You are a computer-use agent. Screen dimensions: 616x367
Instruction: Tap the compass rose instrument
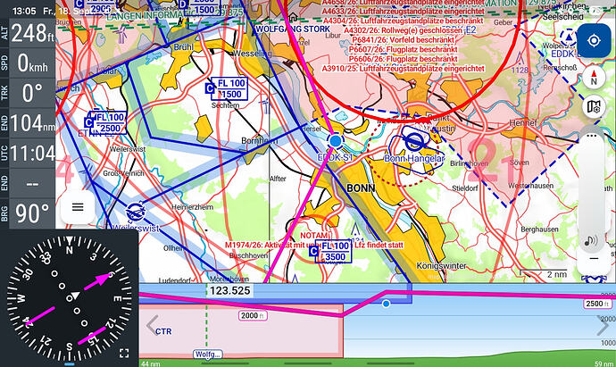tap(69, 298)
